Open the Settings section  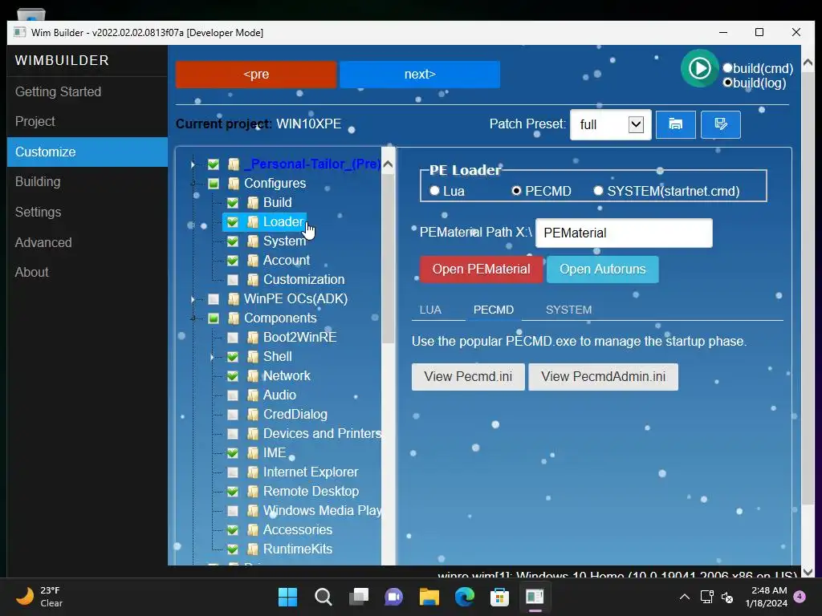point(87,212)
